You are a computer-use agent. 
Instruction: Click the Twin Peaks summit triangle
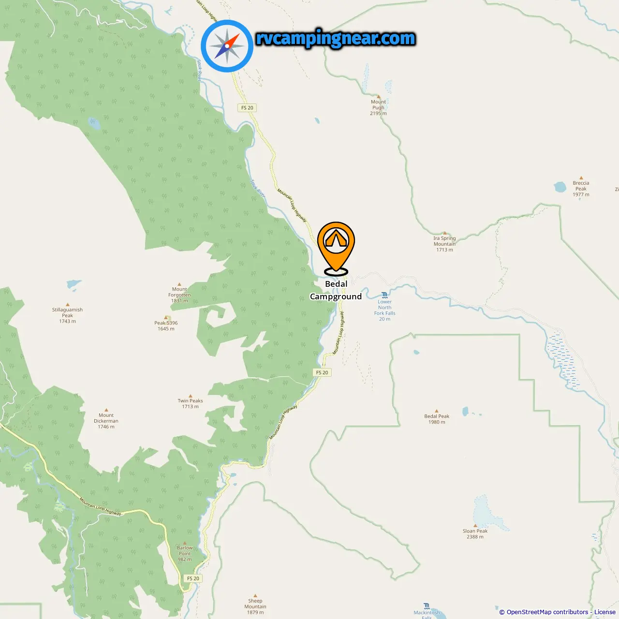click(190, 396)
